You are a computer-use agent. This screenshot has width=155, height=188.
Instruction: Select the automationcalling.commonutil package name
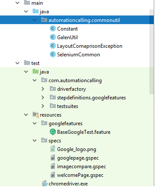[x=84, y=20]
